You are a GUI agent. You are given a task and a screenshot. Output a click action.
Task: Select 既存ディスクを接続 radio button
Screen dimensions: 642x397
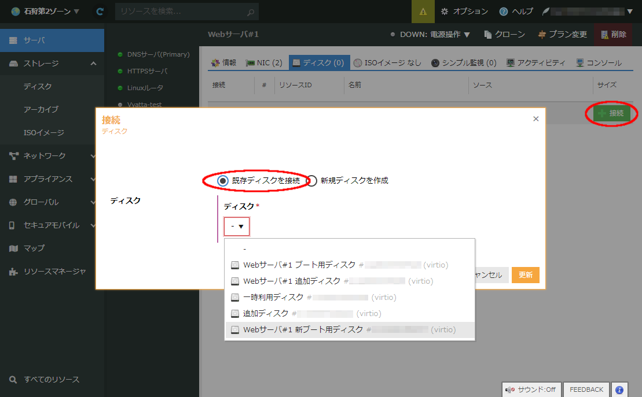pyautogui.click(x=223, y=181)
